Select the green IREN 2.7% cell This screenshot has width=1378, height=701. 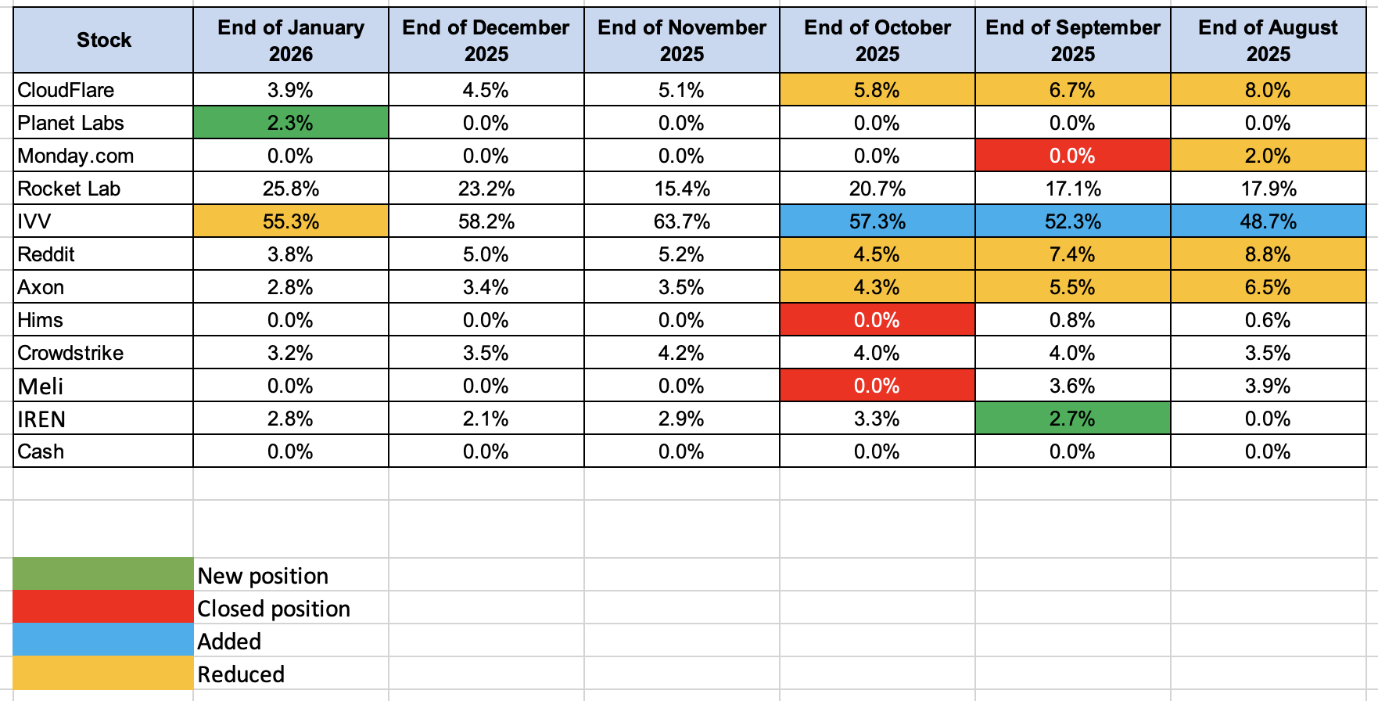[x=1072, y=419]
